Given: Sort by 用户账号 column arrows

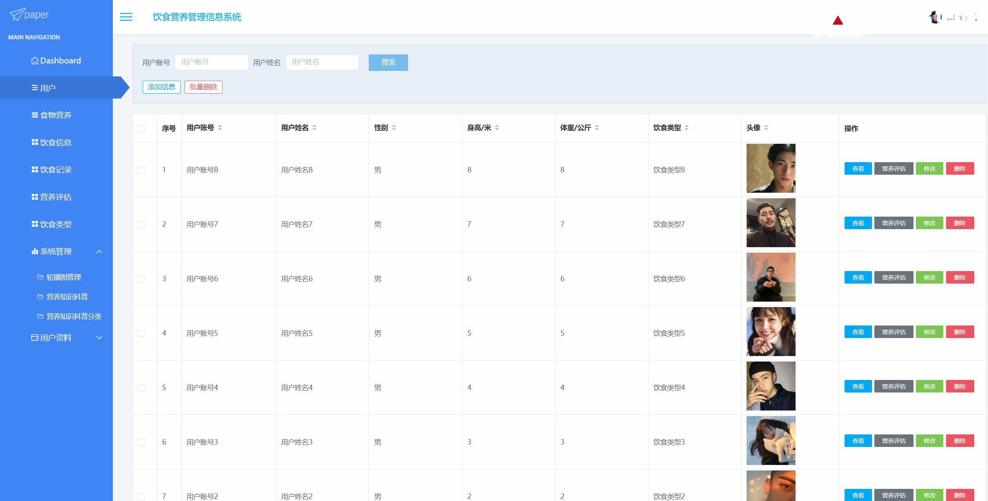Looking at the screenshot, I should [x=220, y=128].
